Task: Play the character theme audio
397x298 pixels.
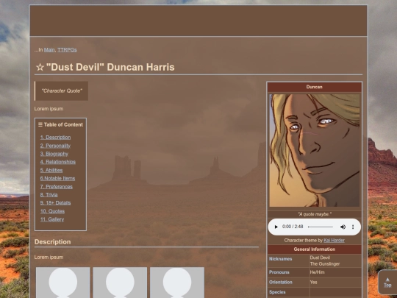Action: point(276,227)
